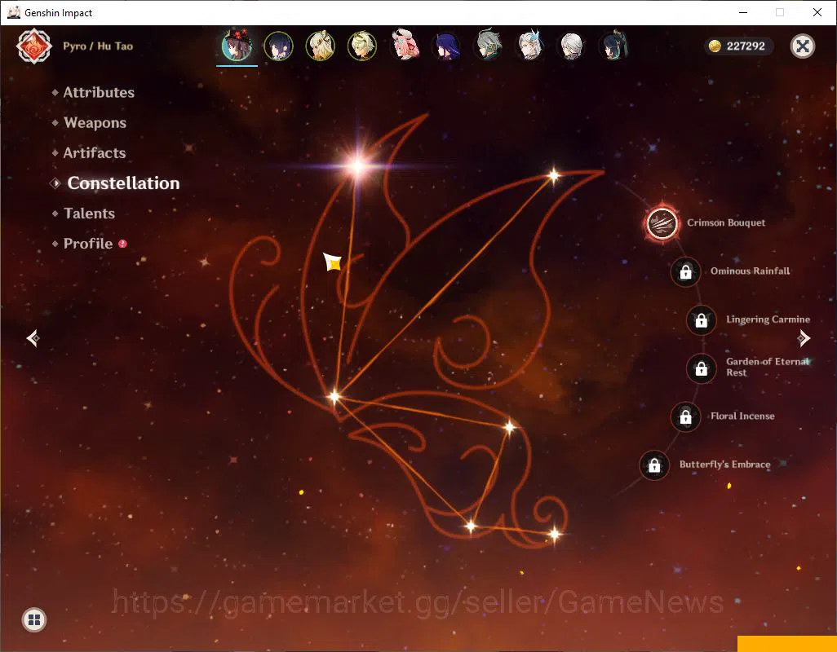The width and height of the screenshot is (837, 652).
Task: Click the locked Ominous Rainfall constellation icon
Action: [x=685, y=271]
